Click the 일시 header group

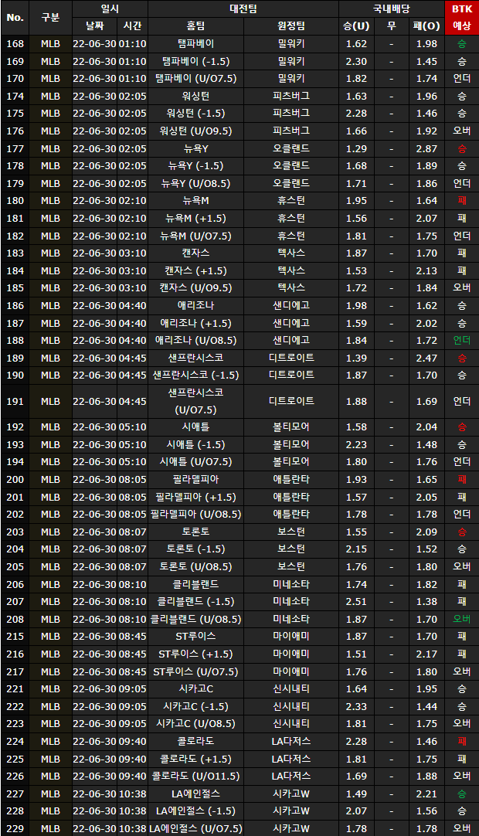pyautogui.click(x=110, y=9)
